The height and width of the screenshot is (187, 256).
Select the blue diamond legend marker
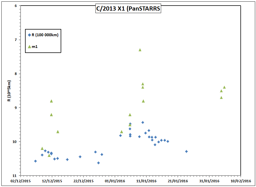point(29,35)
